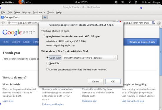
Task: Click the rpm file icon in dialog
Action: 44,36
